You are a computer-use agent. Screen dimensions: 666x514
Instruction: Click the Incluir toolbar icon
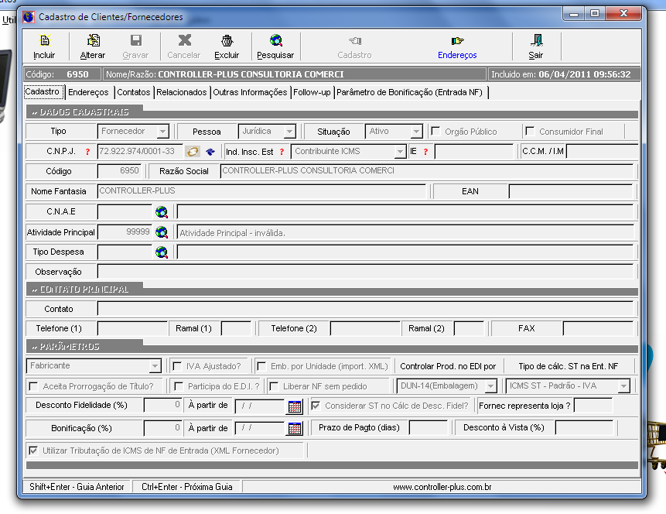pos(45,40)
